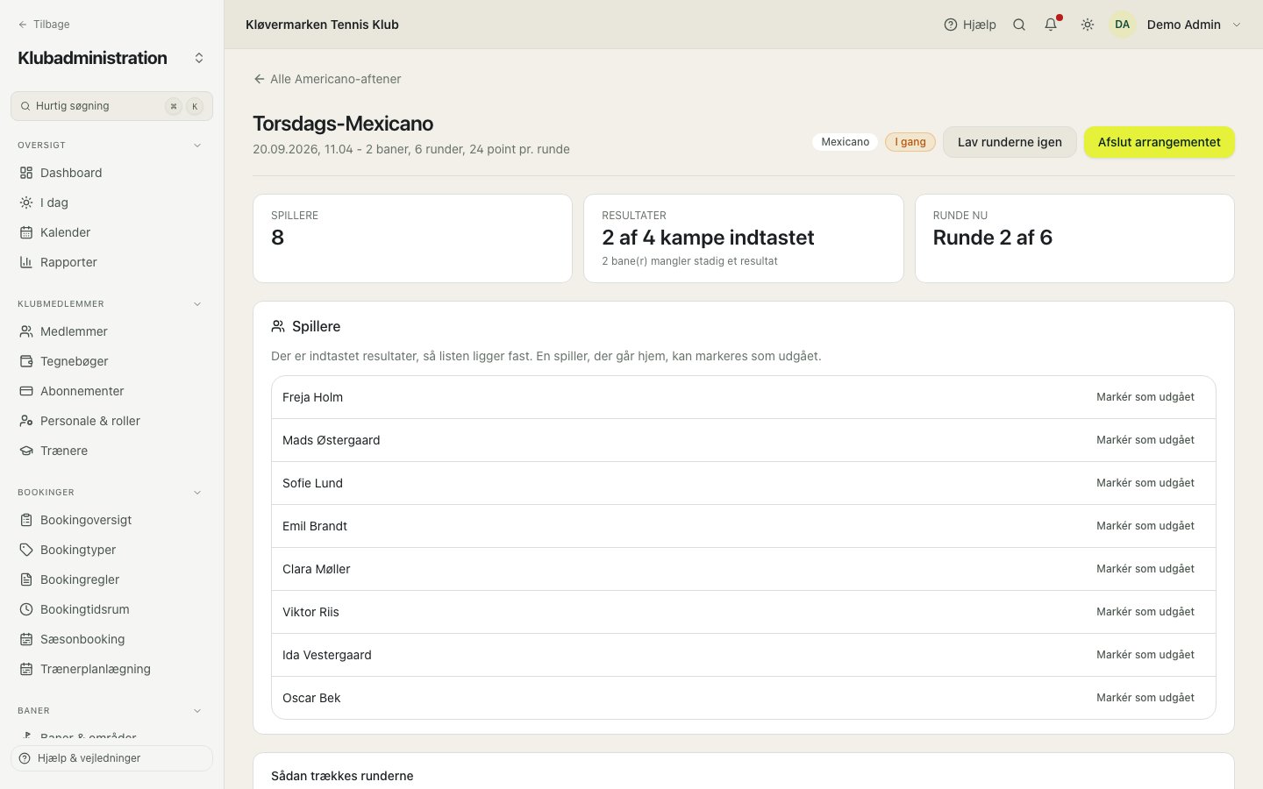Mark Ida Vestergaard as udgået
This screenshot has height=789, width=1263.
[x=1145, y=655]
